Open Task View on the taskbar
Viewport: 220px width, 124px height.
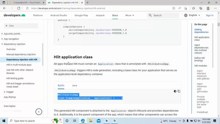[x=75, y=121]
